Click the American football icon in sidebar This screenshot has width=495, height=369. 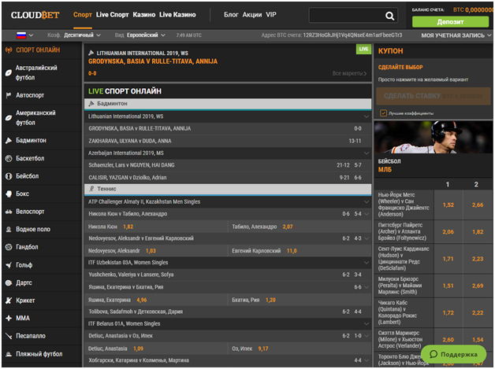point(9,118)
